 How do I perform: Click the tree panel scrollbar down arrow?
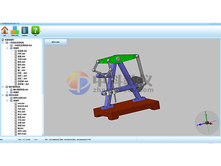[x=43, y=134]
